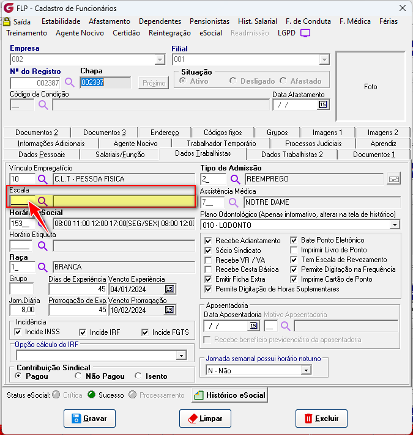
Task: Open the Dependentes menu
Action: (160, 21)
